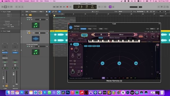Solo the Full Reset track

[29, 19]
